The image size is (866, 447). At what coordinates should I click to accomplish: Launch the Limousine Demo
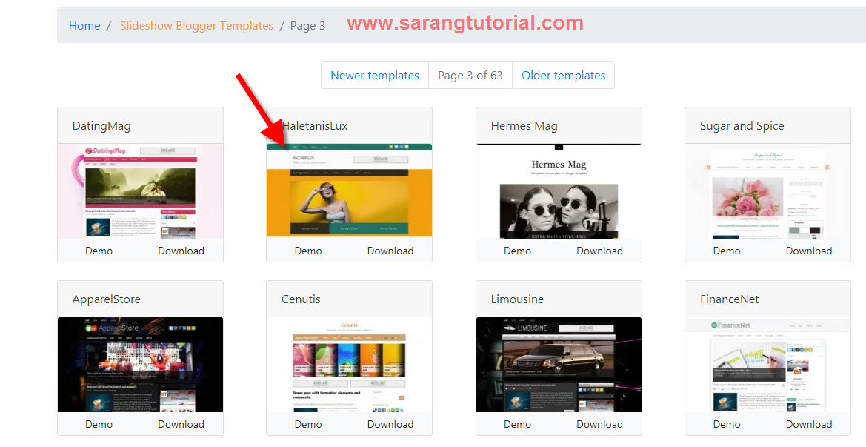click(x=518, y=424)
